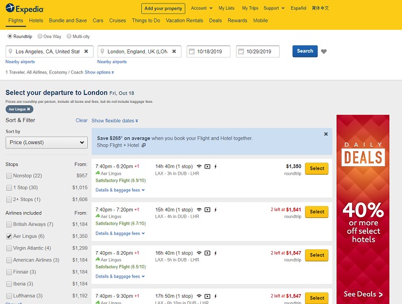Check the British Airways (7) filter
The height and width of the screenshot is (304, 402).
[9, 225]
